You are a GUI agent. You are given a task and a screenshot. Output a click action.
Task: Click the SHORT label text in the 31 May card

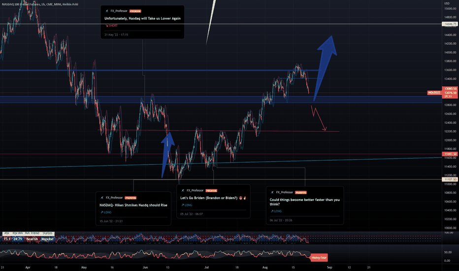(x=113, y=26)
